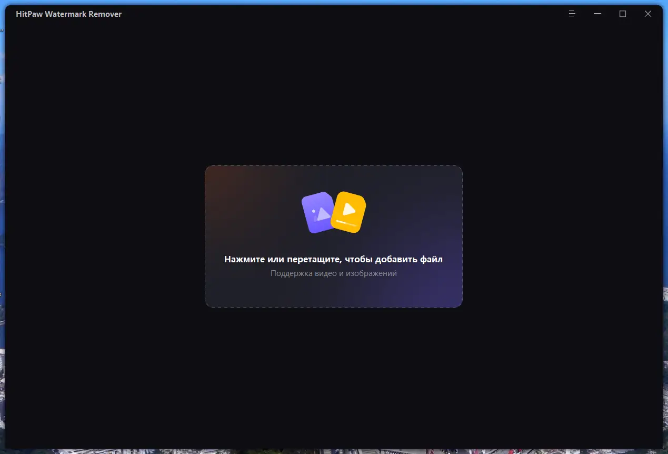Click the minimize window control
The width and height of the screenshot is (668, 454).
coord(597,14)
